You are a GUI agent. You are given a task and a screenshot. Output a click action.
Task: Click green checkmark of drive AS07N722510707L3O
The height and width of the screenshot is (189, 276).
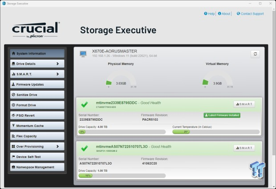coord(85,148)
